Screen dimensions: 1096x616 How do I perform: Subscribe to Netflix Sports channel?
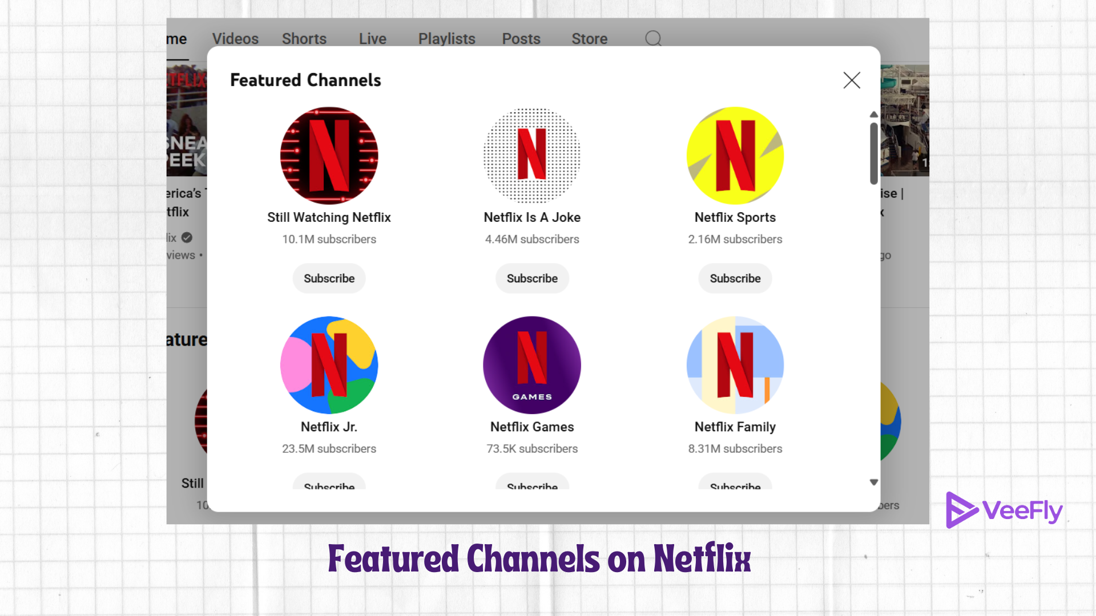[x=735, y=278]
